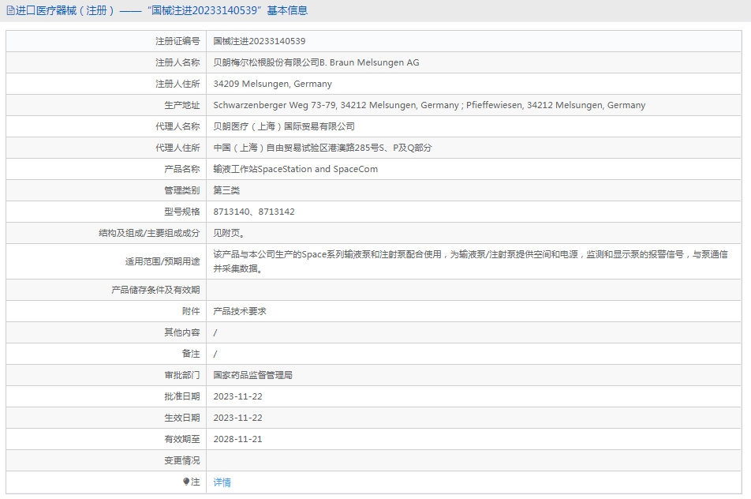
Task: Click the slash value in 备注 row
Action: pyautogui.click(x=215, y=354)
